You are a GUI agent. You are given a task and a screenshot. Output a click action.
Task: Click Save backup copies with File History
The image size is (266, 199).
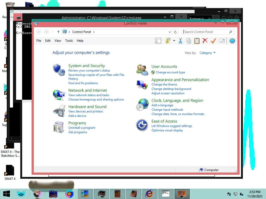coord(96,77)
